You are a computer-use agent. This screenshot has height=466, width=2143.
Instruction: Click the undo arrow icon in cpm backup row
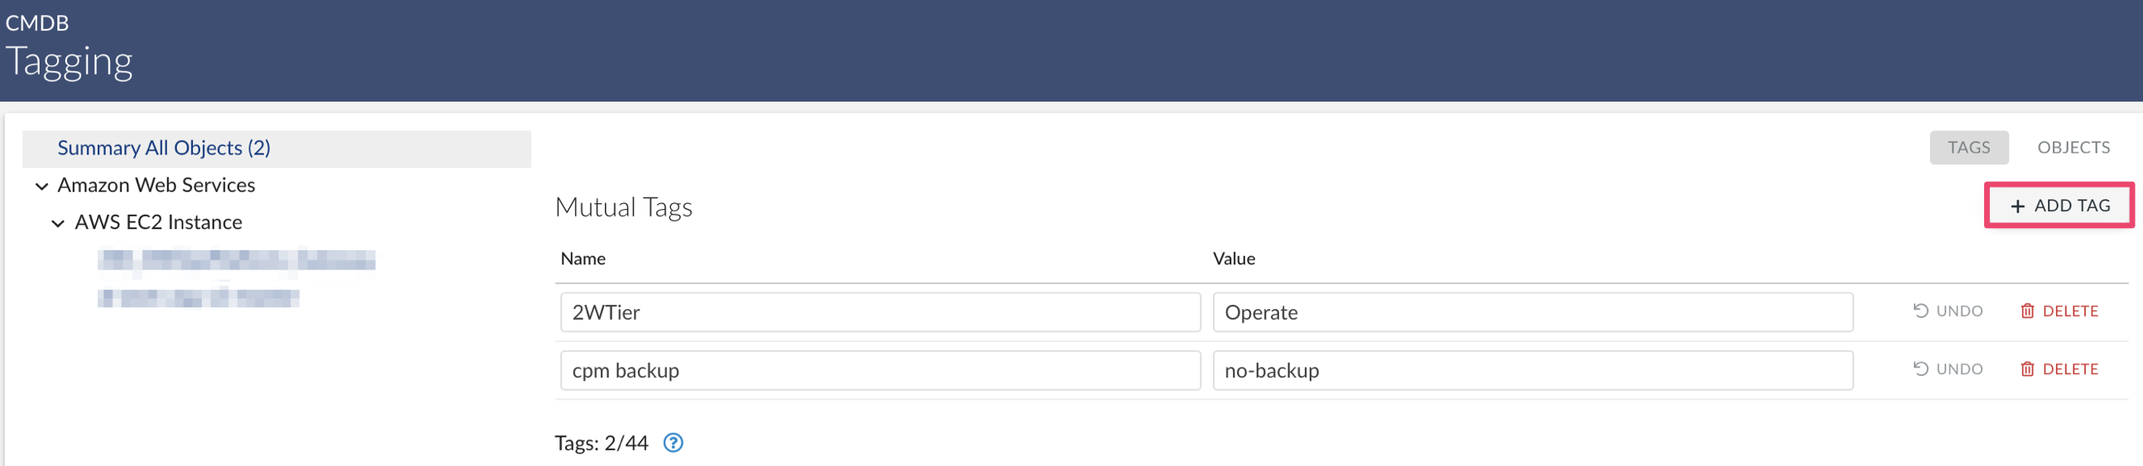[x=1920, y=369]
